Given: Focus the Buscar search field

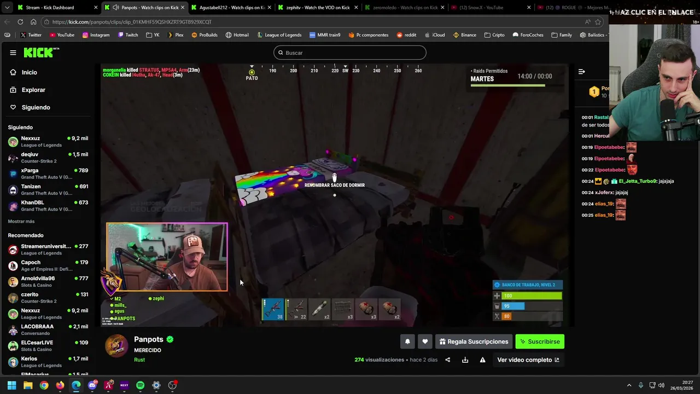Looking at the screenshot, I should (x=350, y=53).
